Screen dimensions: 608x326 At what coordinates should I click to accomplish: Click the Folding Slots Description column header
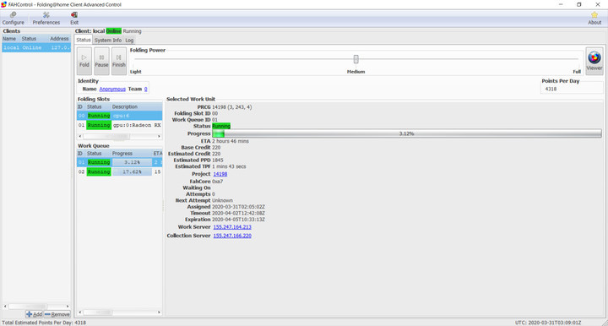click(x=136, y=106)
